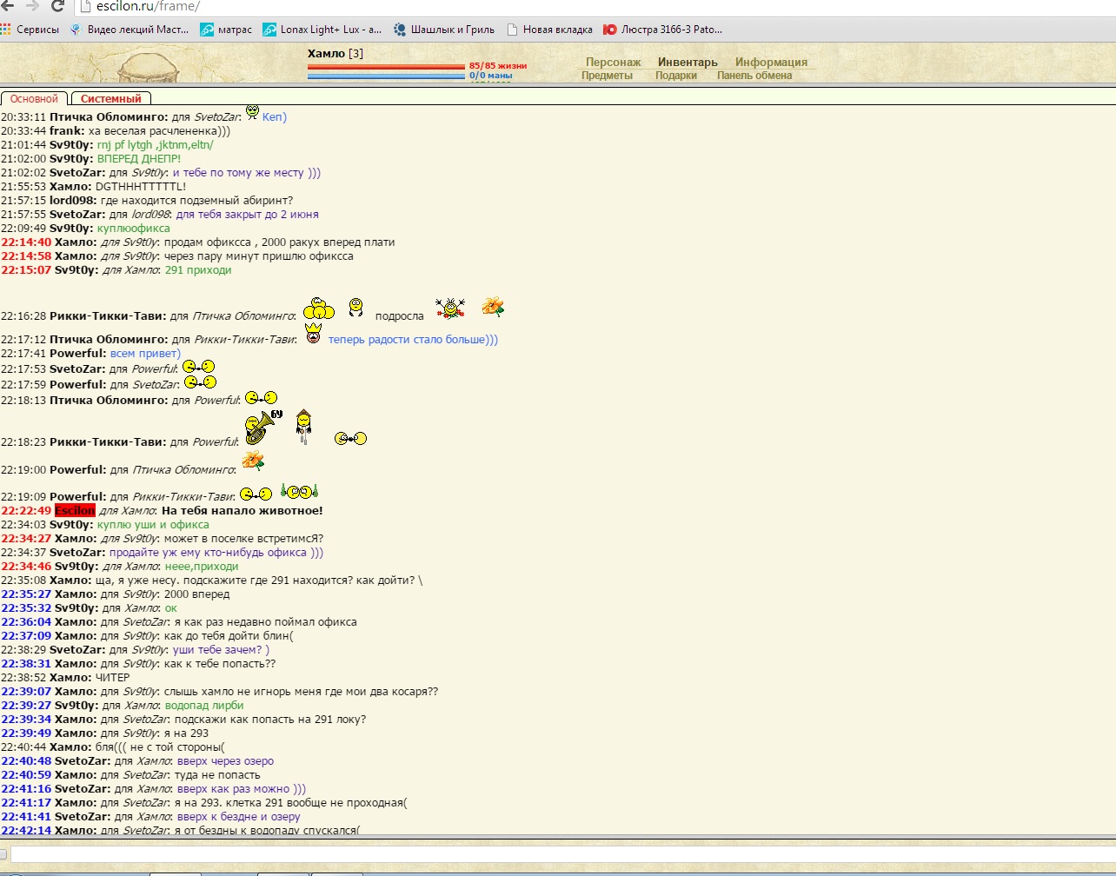Open the Люстра 3166-3 bookmark
1116x876 pixels.
(663, 29)
